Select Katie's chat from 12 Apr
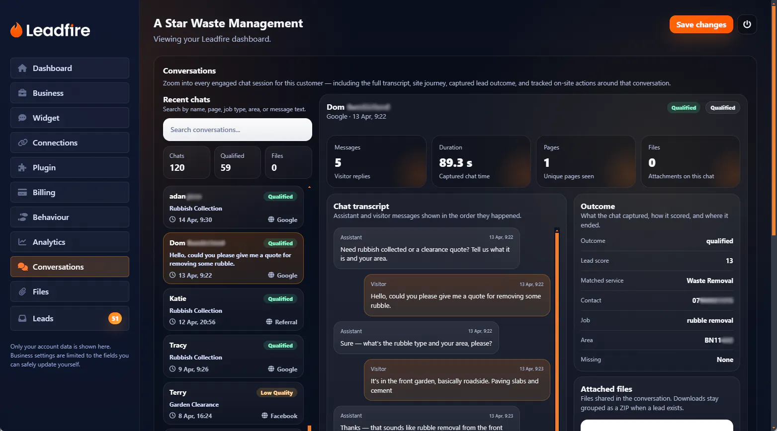 pyautogui.click(x=233, y=309)
